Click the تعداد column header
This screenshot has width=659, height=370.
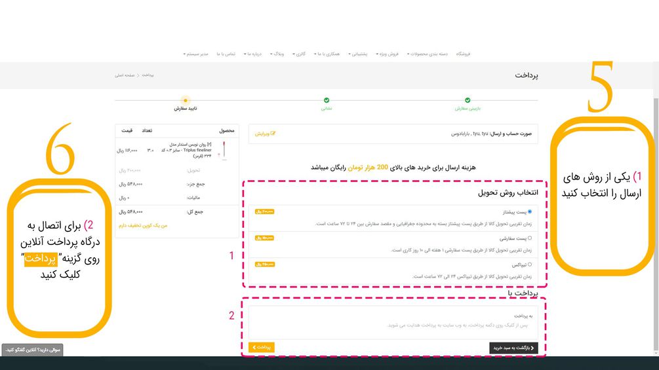147,131
